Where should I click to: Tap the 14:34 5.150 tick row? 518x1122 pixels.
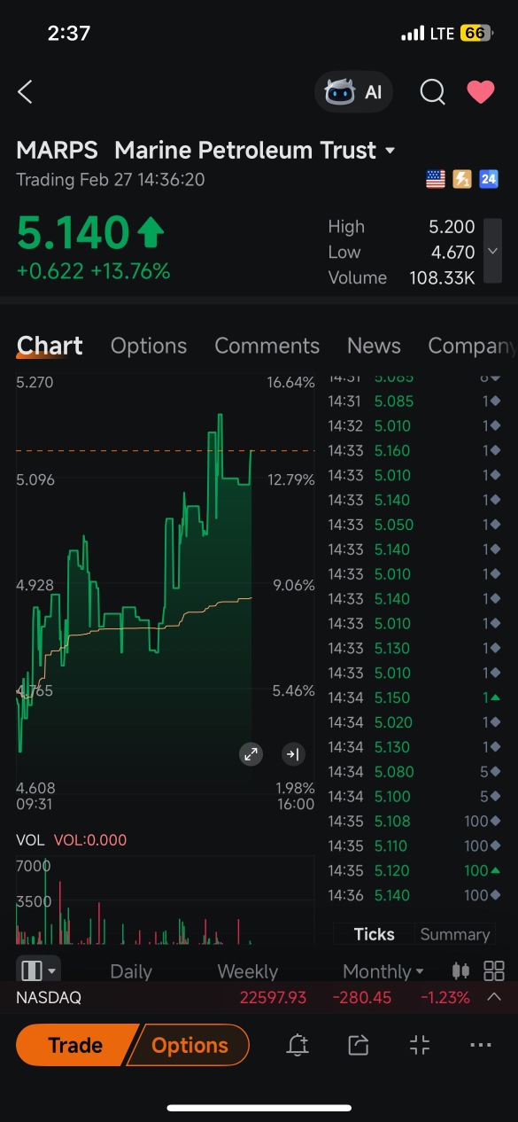point(414,697)
